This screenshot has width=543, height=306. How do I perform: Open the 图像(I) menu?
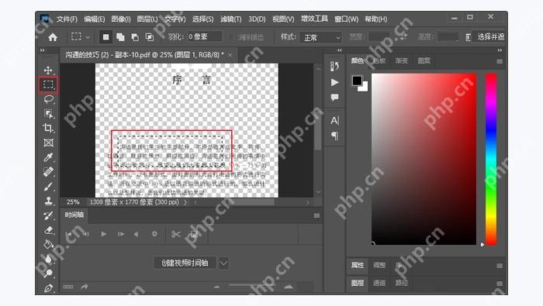tap(121, 19)
